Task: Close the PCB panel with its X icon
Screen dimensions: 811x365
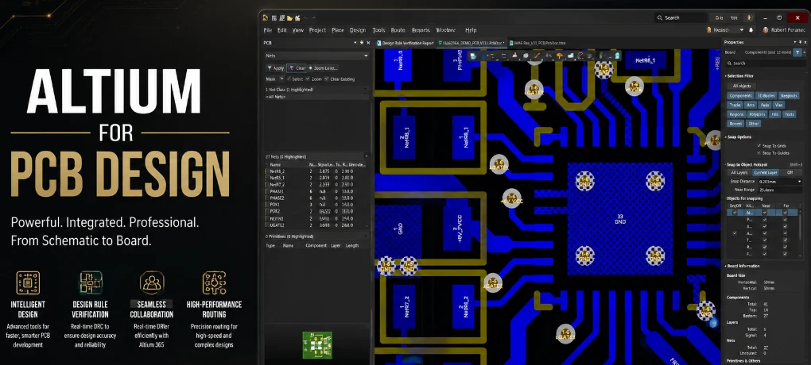Action: (368, 43)
